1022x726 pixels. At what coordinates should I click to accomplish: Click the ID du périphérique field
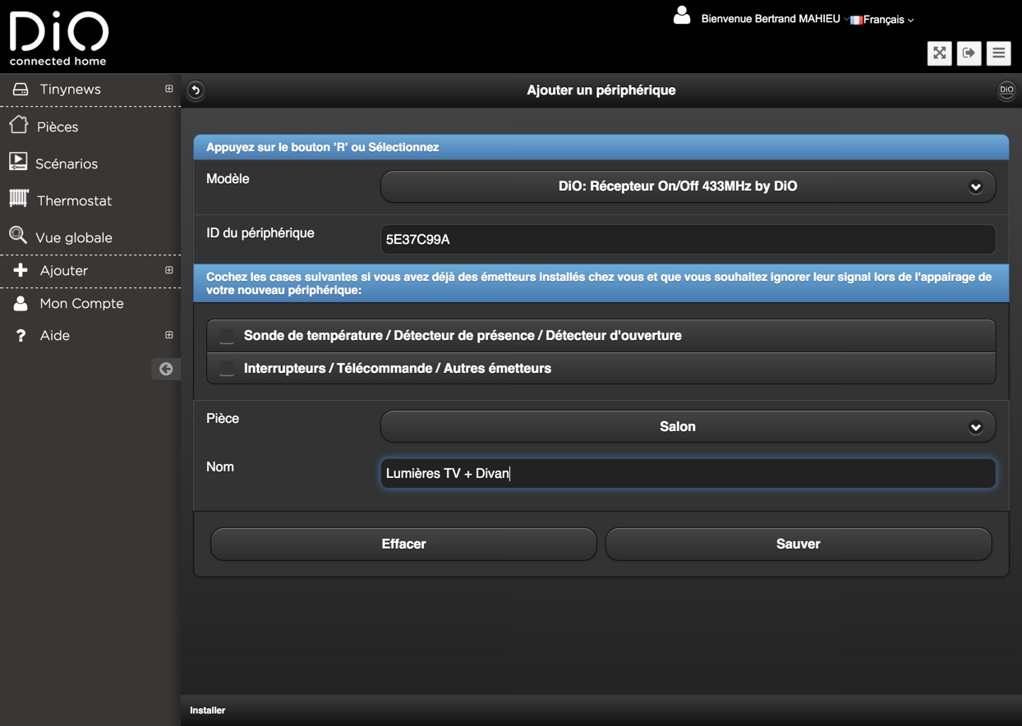[688, 240]
